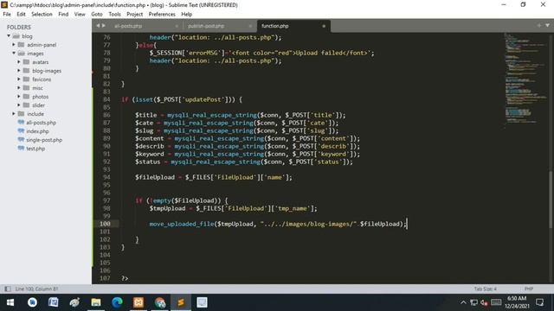
Task: Close the publish-post.php tab
Action: 250,26
